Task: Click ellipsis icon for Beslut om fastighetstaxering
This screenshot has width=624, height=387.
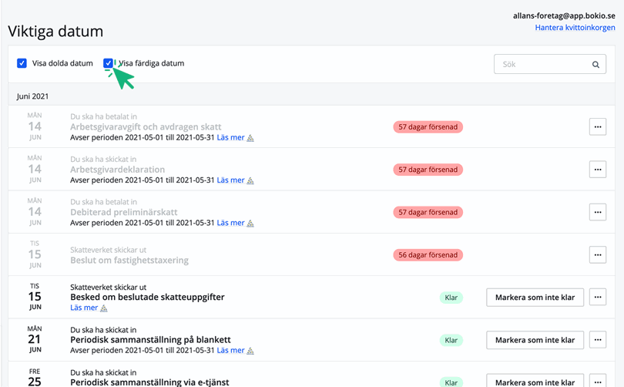Action: pos(597,254)
